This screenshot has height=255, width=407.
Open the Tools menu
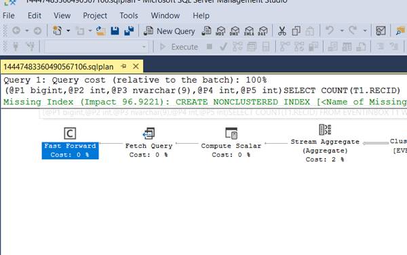pyautogui.click(x=129, y=16)
